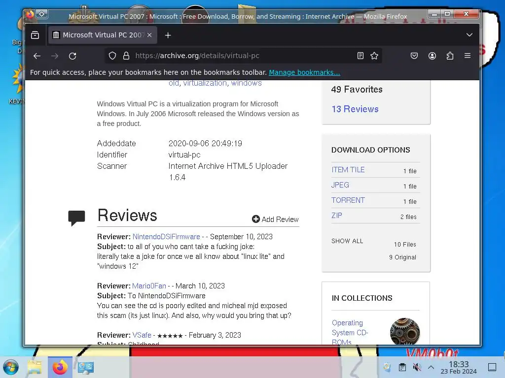
Task: Toggle reader view in address bar
Action: [361, 56]
